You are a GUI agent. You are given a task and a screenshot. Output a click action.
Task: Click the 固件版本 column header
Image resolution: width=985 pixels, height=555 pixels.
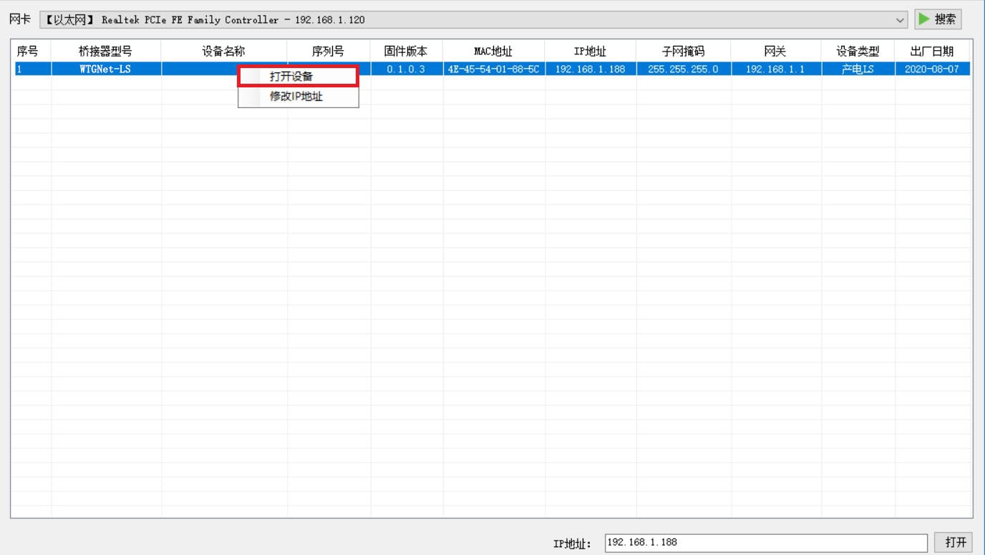[406, 51]
